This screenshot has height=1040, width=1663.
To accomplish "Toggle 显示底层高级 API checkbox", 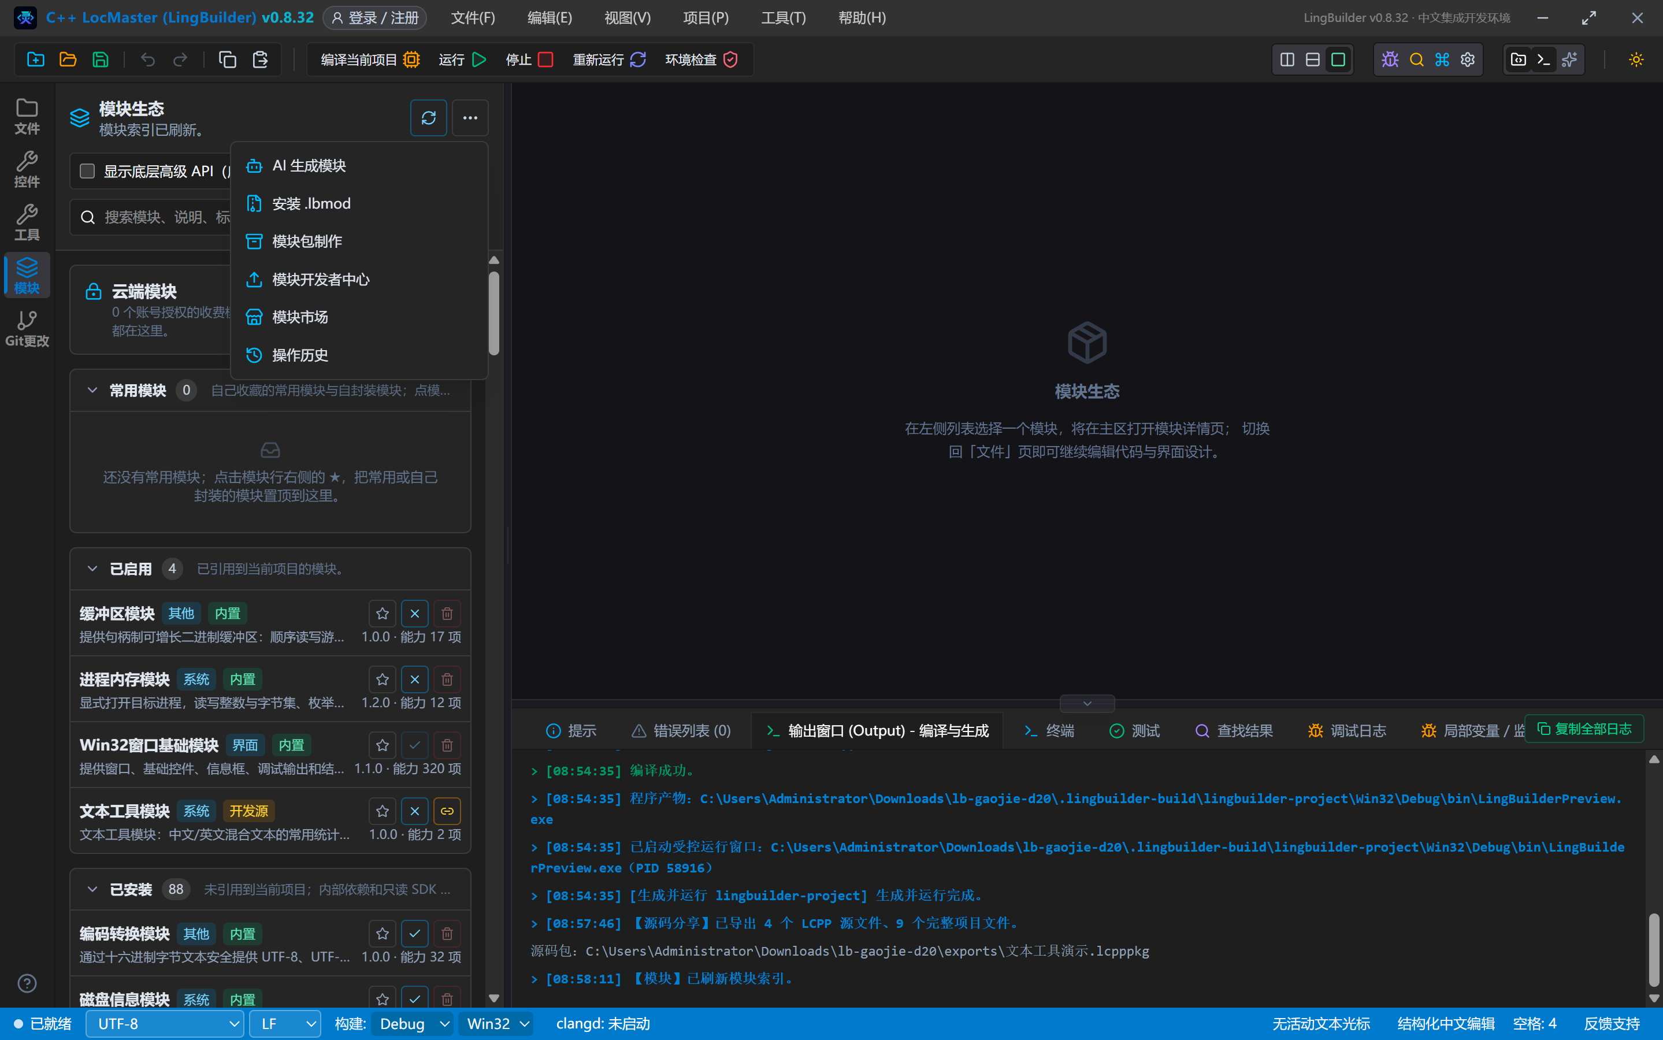I will (x=87, y=171).
